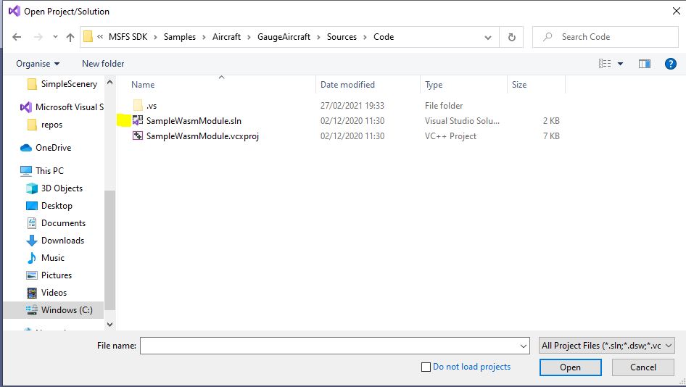Enable the Do not load projects checkbox
Image resolution: width=686 pixels, height=387 pixels.
point(426,367)
